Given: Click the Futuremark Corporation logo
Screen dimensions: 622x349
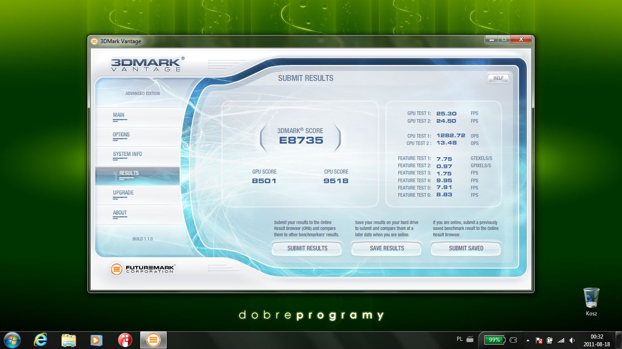Looking at the screenshot, I should [143, 269].
